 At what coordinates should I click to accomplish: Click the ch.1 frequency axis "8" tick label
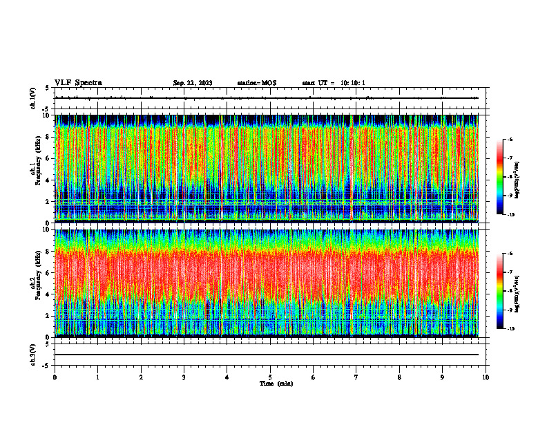pos(47,137)
